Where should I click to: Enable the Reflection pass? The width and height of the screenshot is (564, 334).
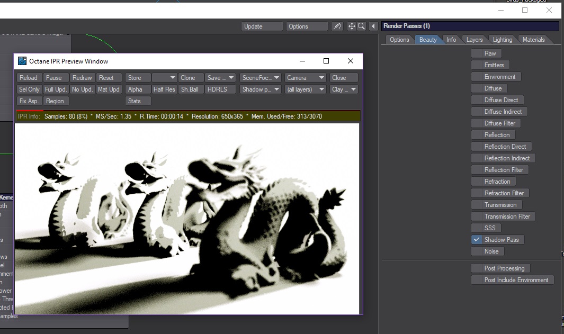pyautogui.click(x=477, y=135)
